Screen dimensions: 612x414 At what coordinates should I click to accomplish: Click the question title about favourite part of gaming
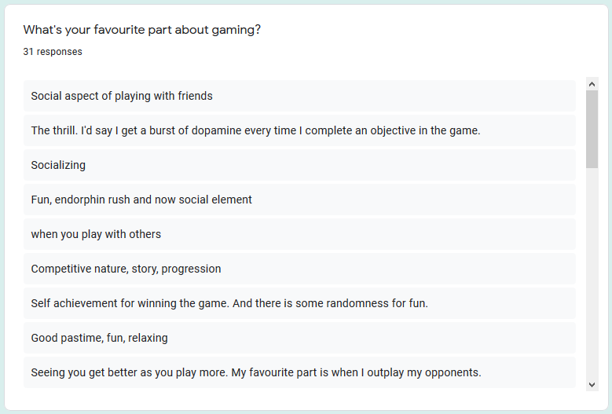tap(142, 30)
